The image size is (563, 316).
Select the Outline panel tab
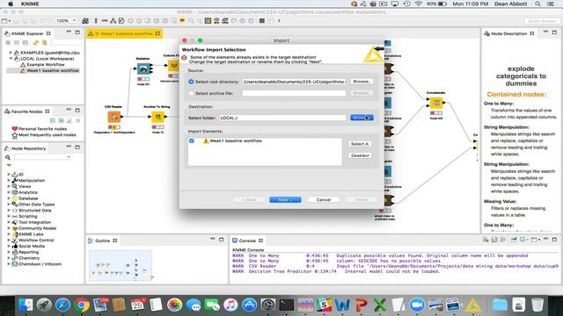pos(103,241)
